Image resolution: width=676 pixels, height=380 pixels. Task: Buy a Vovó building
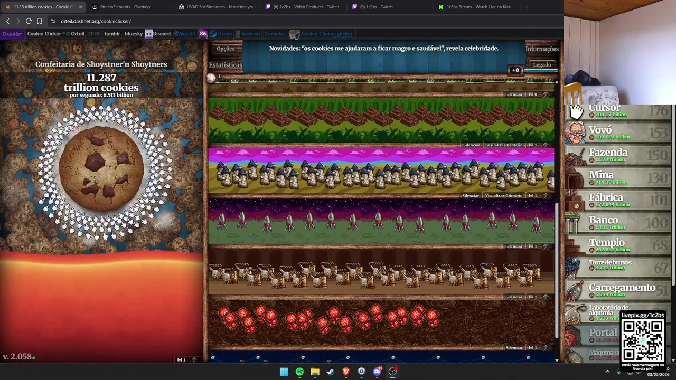click(x=619, y=132)
